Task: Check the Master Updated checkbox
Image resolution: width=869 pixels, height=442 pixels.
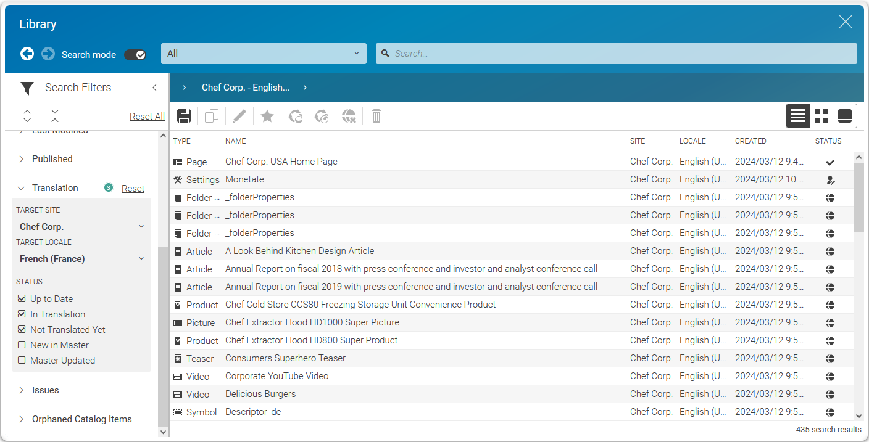Action: pos(22,361)
